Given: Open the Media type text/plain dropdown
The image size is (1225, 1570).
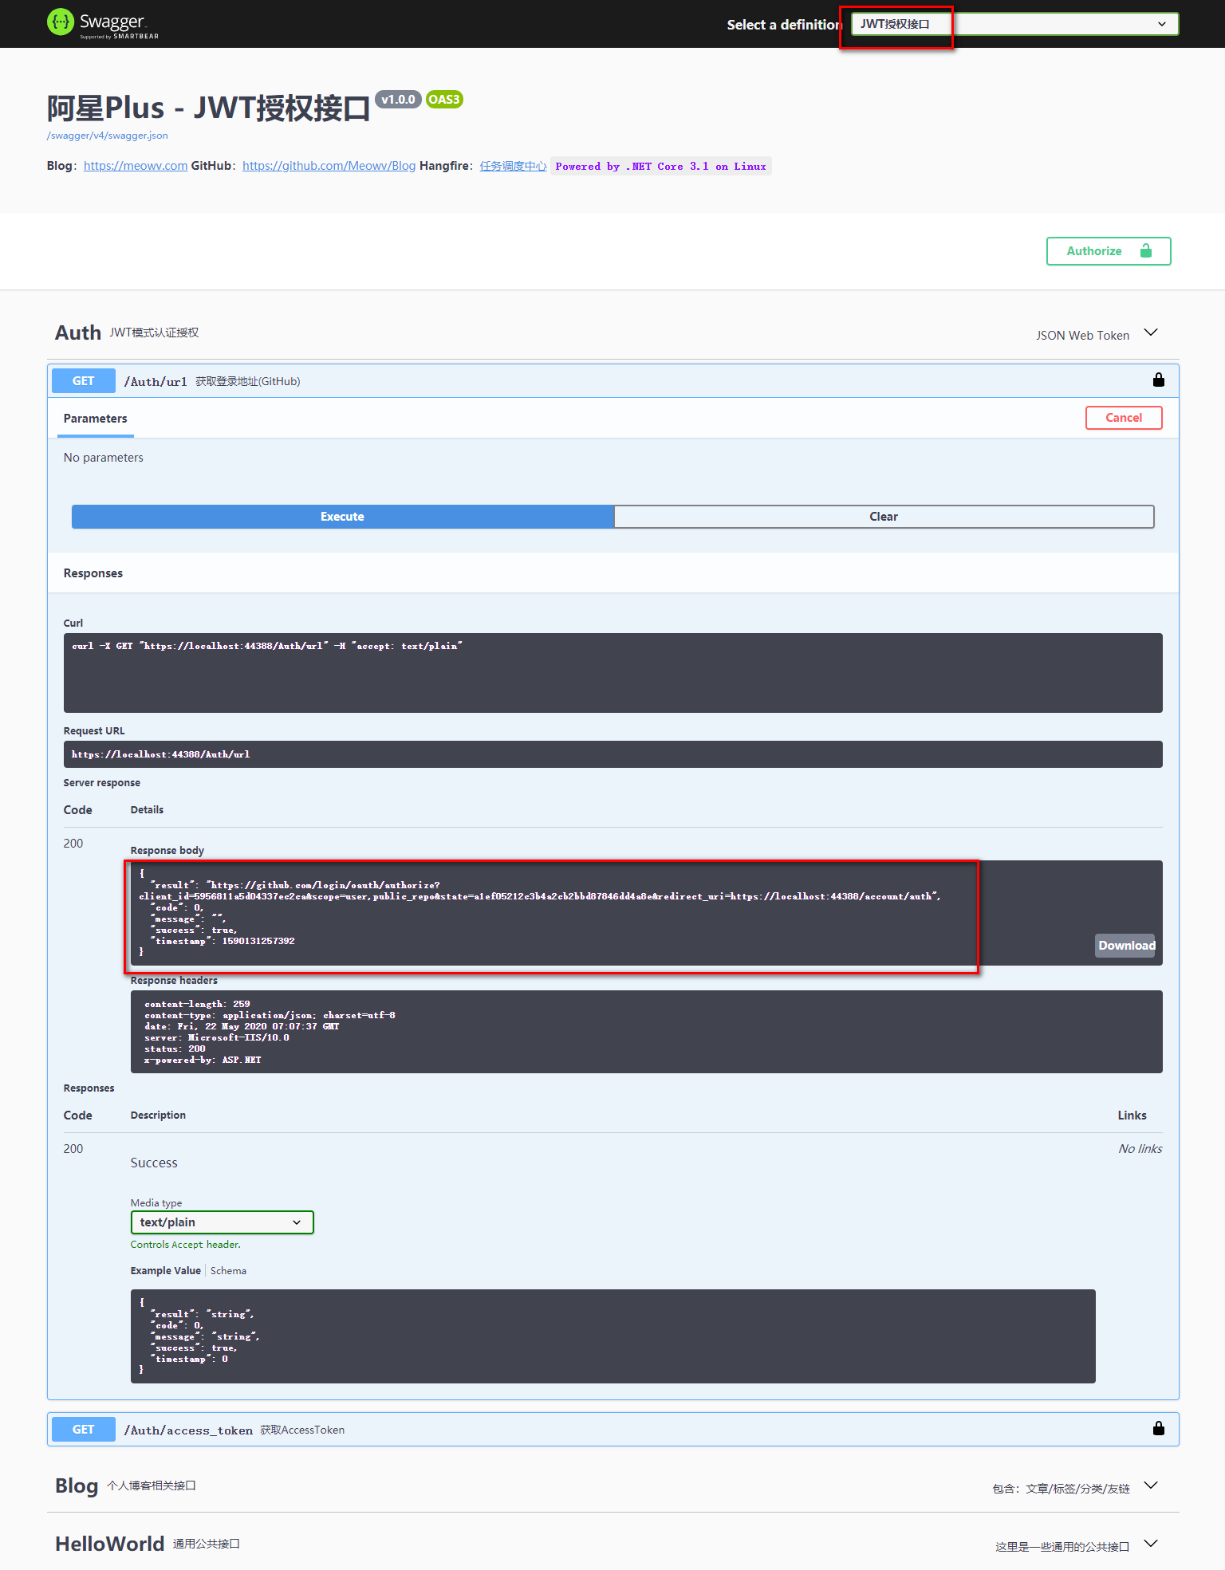Looking at the screenshot, I should (x=222, y=1222).
